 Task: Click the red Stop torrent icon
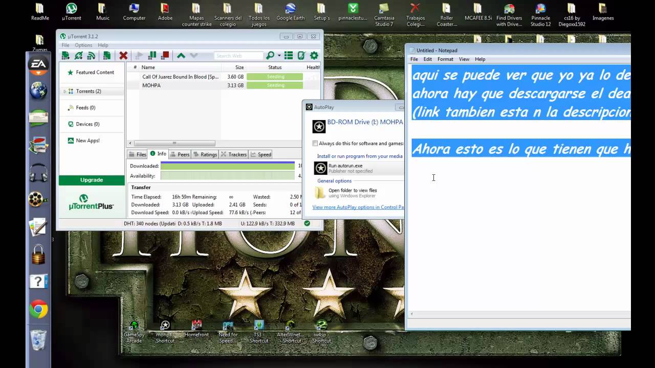point(165,56)
